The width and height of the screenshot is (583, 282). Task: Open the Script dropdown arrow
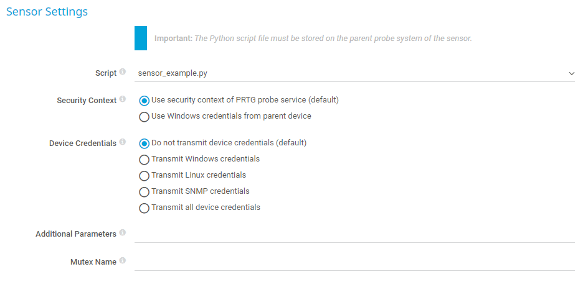[x=571, y=73]
